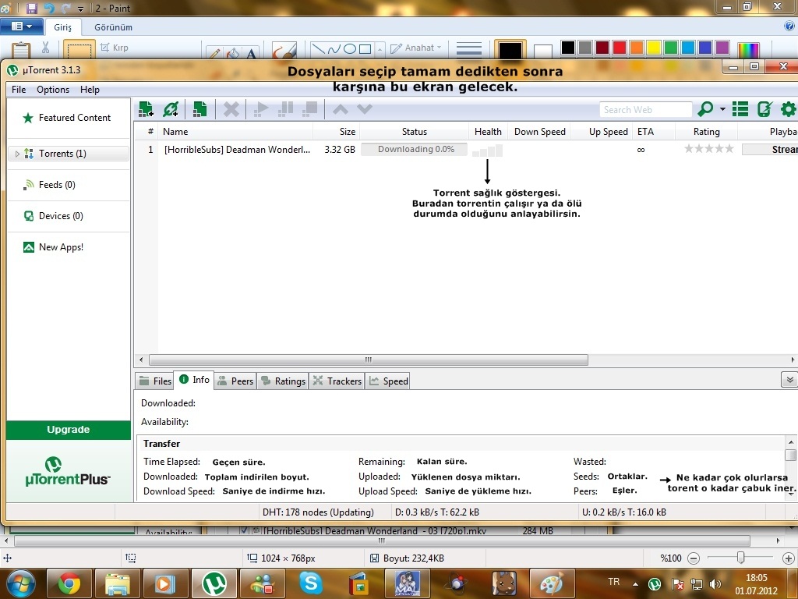This screenshot has width=798, height=599.
Task: Click the Pause torrent icon
Action: pyautogui.click(x=286, y=109)
